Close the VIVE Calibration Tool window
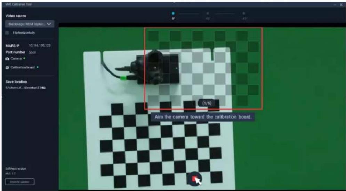The image size is (346, 191). pos(341,5)
